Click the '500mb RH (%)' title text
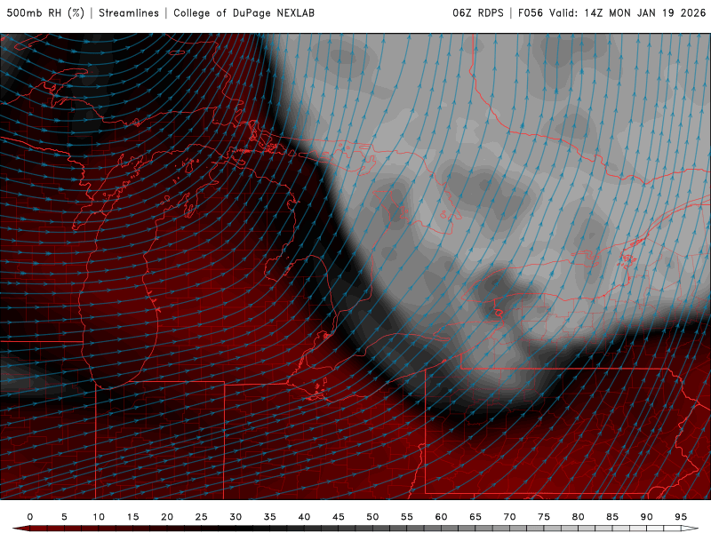This screenshot has height=533, width=711. point(45,13)
